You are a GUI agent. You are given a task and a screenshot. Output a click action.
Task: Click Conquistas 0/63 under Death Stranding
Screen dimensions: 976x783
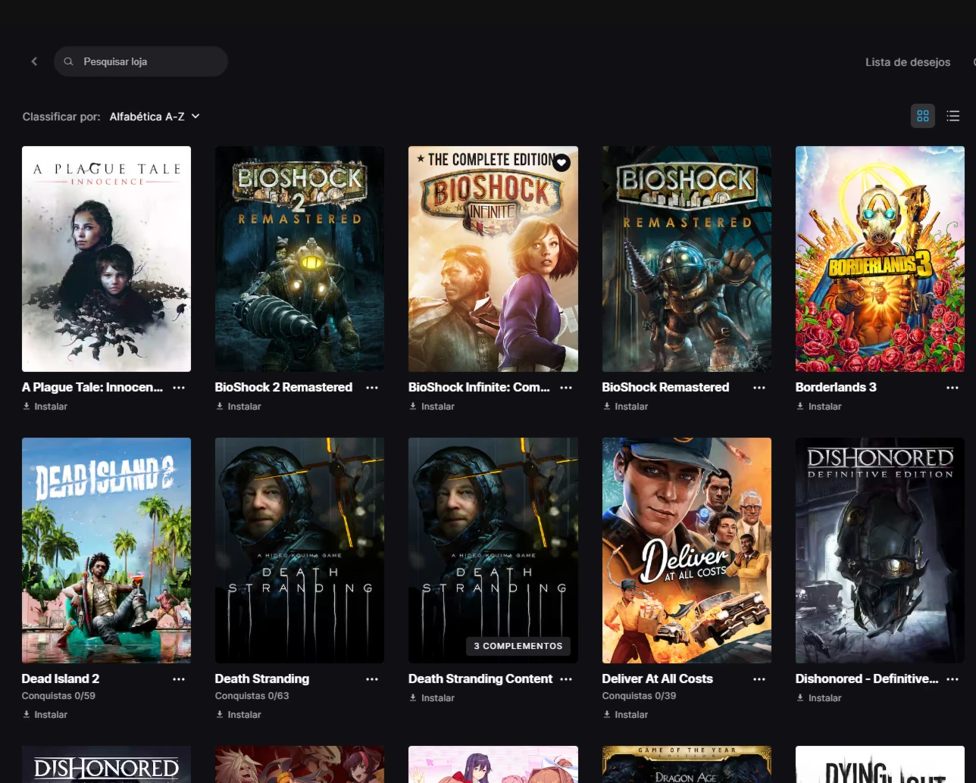pos(252,696)
